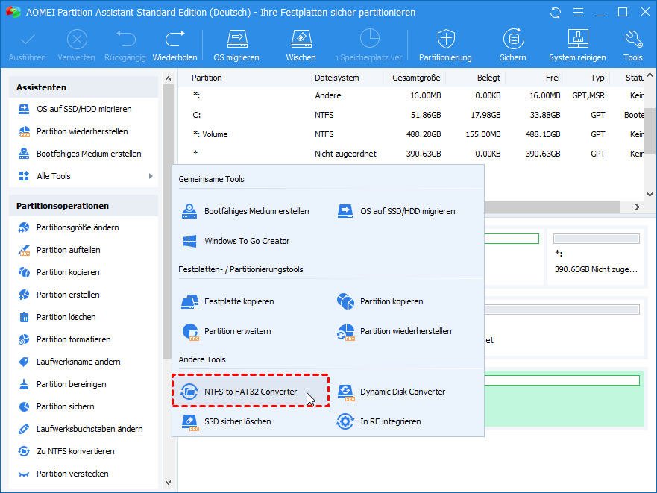Click the refresh icon in the title bar
This screenshot has width=657, height=493.
[556, 13]
